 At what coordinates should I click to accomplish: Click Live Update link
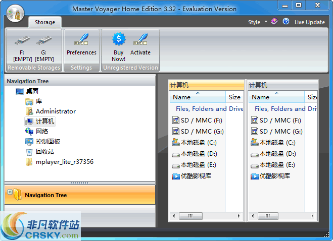pyautogui.click(x=309, y=22)
